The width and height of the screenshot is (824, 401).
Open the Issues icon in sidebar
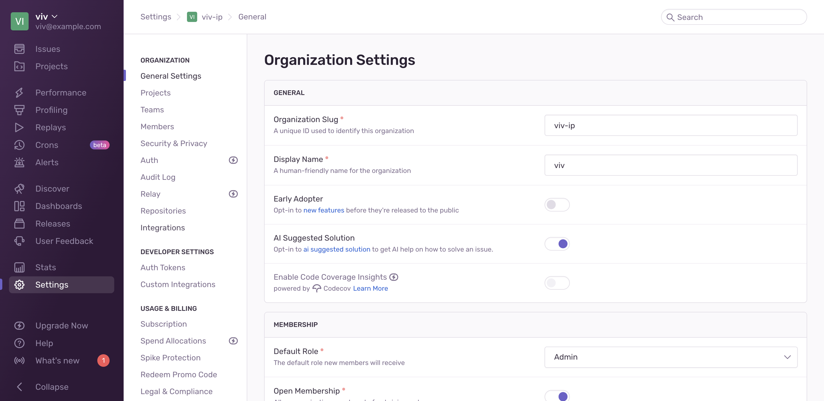(19, 49)
